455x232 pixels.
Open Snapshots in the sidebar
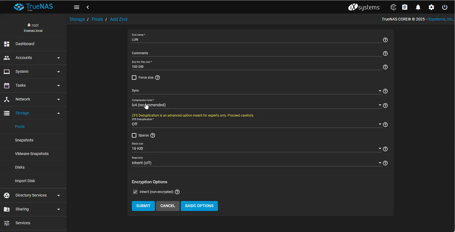pyautogui.click(x=24, y=140)
